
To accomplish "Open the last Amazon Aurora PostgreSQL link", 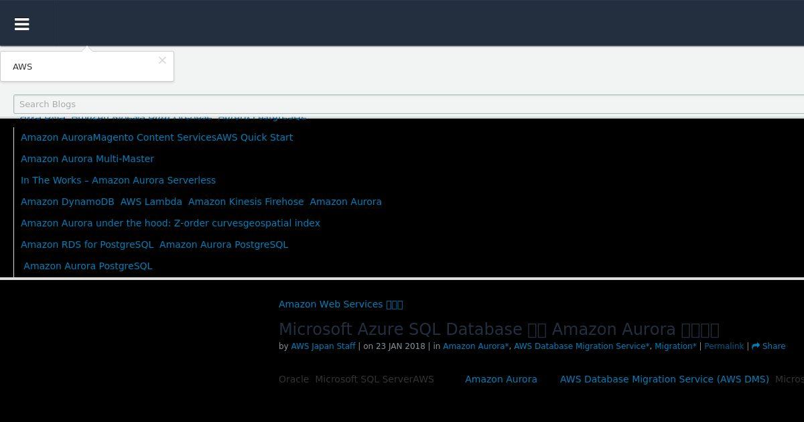I will click(88, 266).
